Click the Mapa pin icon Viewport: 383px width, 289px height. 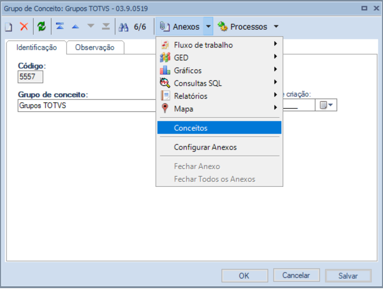(x=165, y=109)
